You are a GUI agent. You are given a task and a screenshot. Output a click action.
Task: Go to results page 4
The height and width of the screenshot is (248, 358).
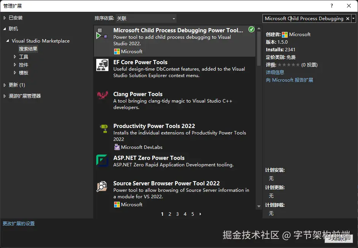(x=185, y=214)
